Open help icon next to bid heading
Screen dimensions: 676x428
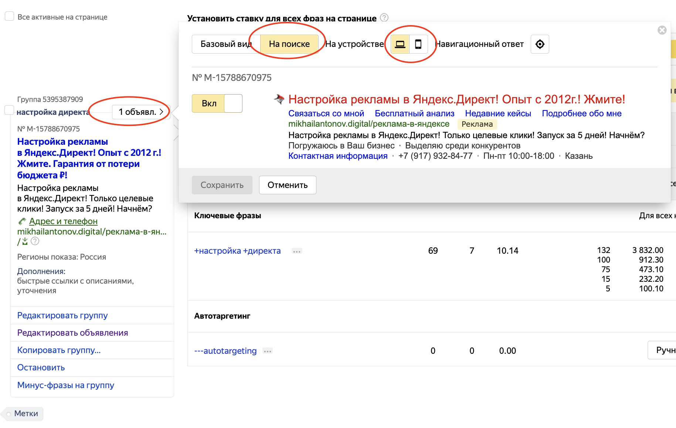[x=384, y=17]
